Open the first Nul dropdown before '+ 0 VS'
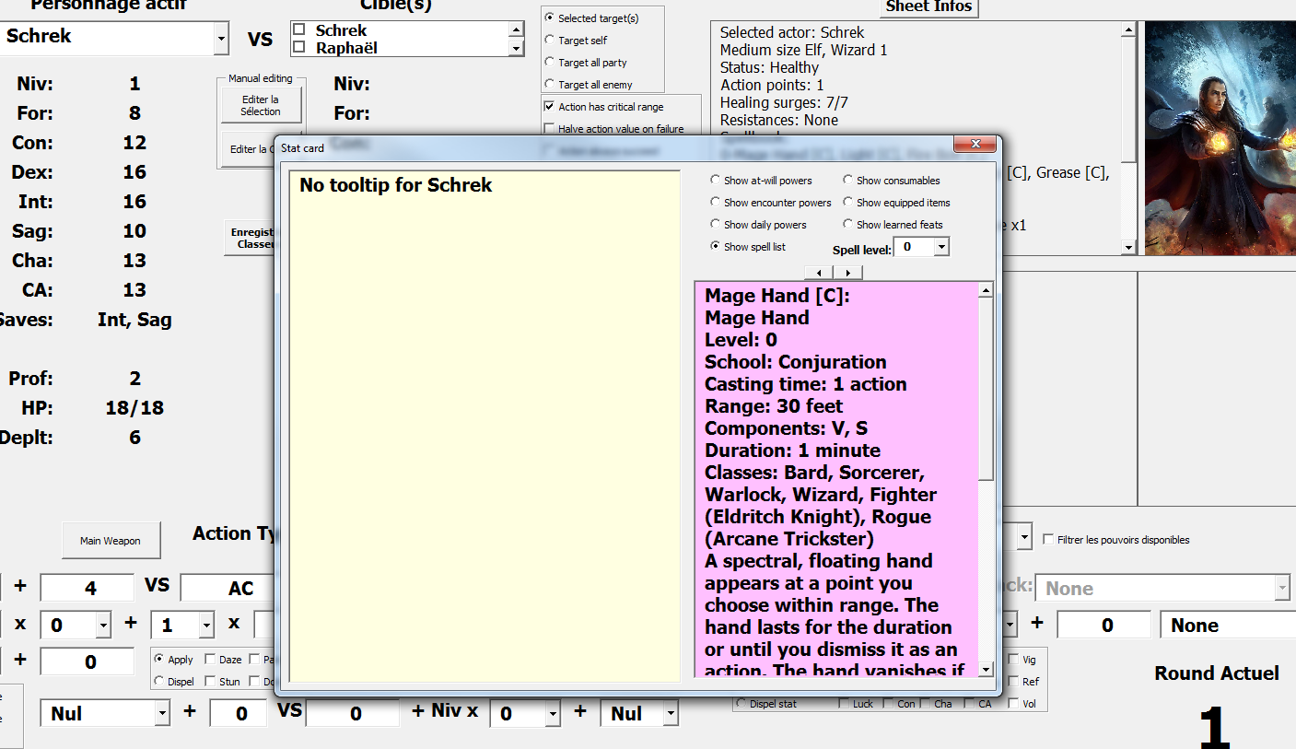The width and height of the screenshot is (1296, 749). [162, 714]
